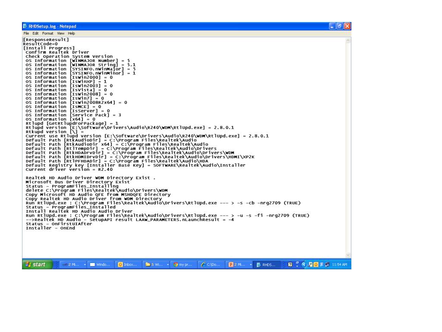Expand the PowerPoint '2 Mi...' group arrow

click(x=251, y=265)
